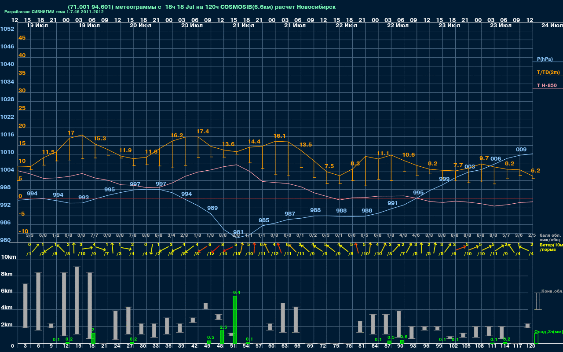Click the 16.2 temperature value
The image size is (563, 352).
click(x=177, y=135)
